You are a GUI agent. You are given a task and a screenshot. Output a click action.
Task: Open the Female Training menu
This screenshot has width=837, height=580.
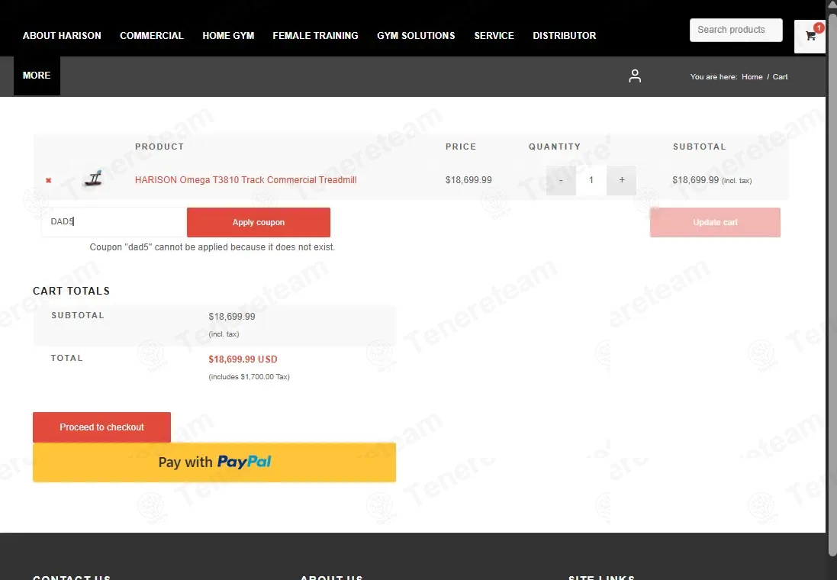[x=315, y=36]
